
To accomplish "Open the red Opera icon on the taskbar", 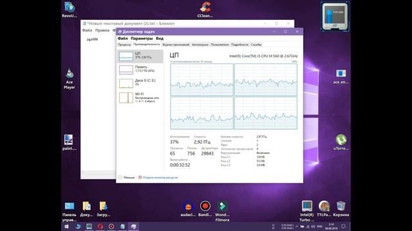I will point(100,227).
